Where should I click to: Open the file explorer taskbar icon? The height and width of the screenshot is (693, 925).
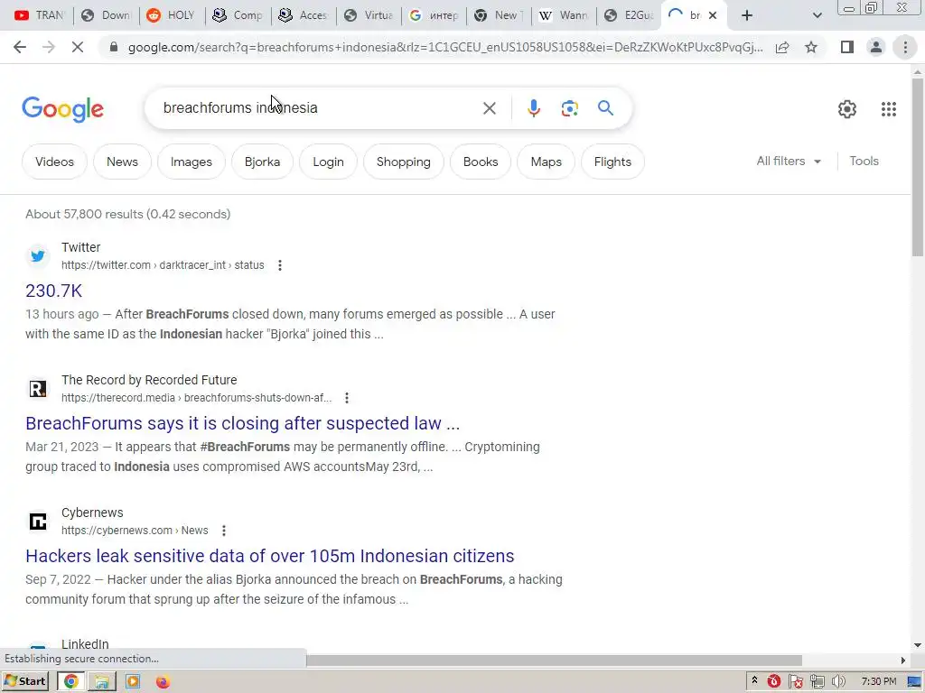pos(101,681)
